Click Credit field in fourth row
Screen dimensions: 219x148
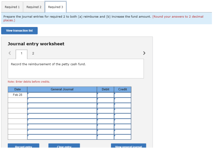[x=123, y=111]
